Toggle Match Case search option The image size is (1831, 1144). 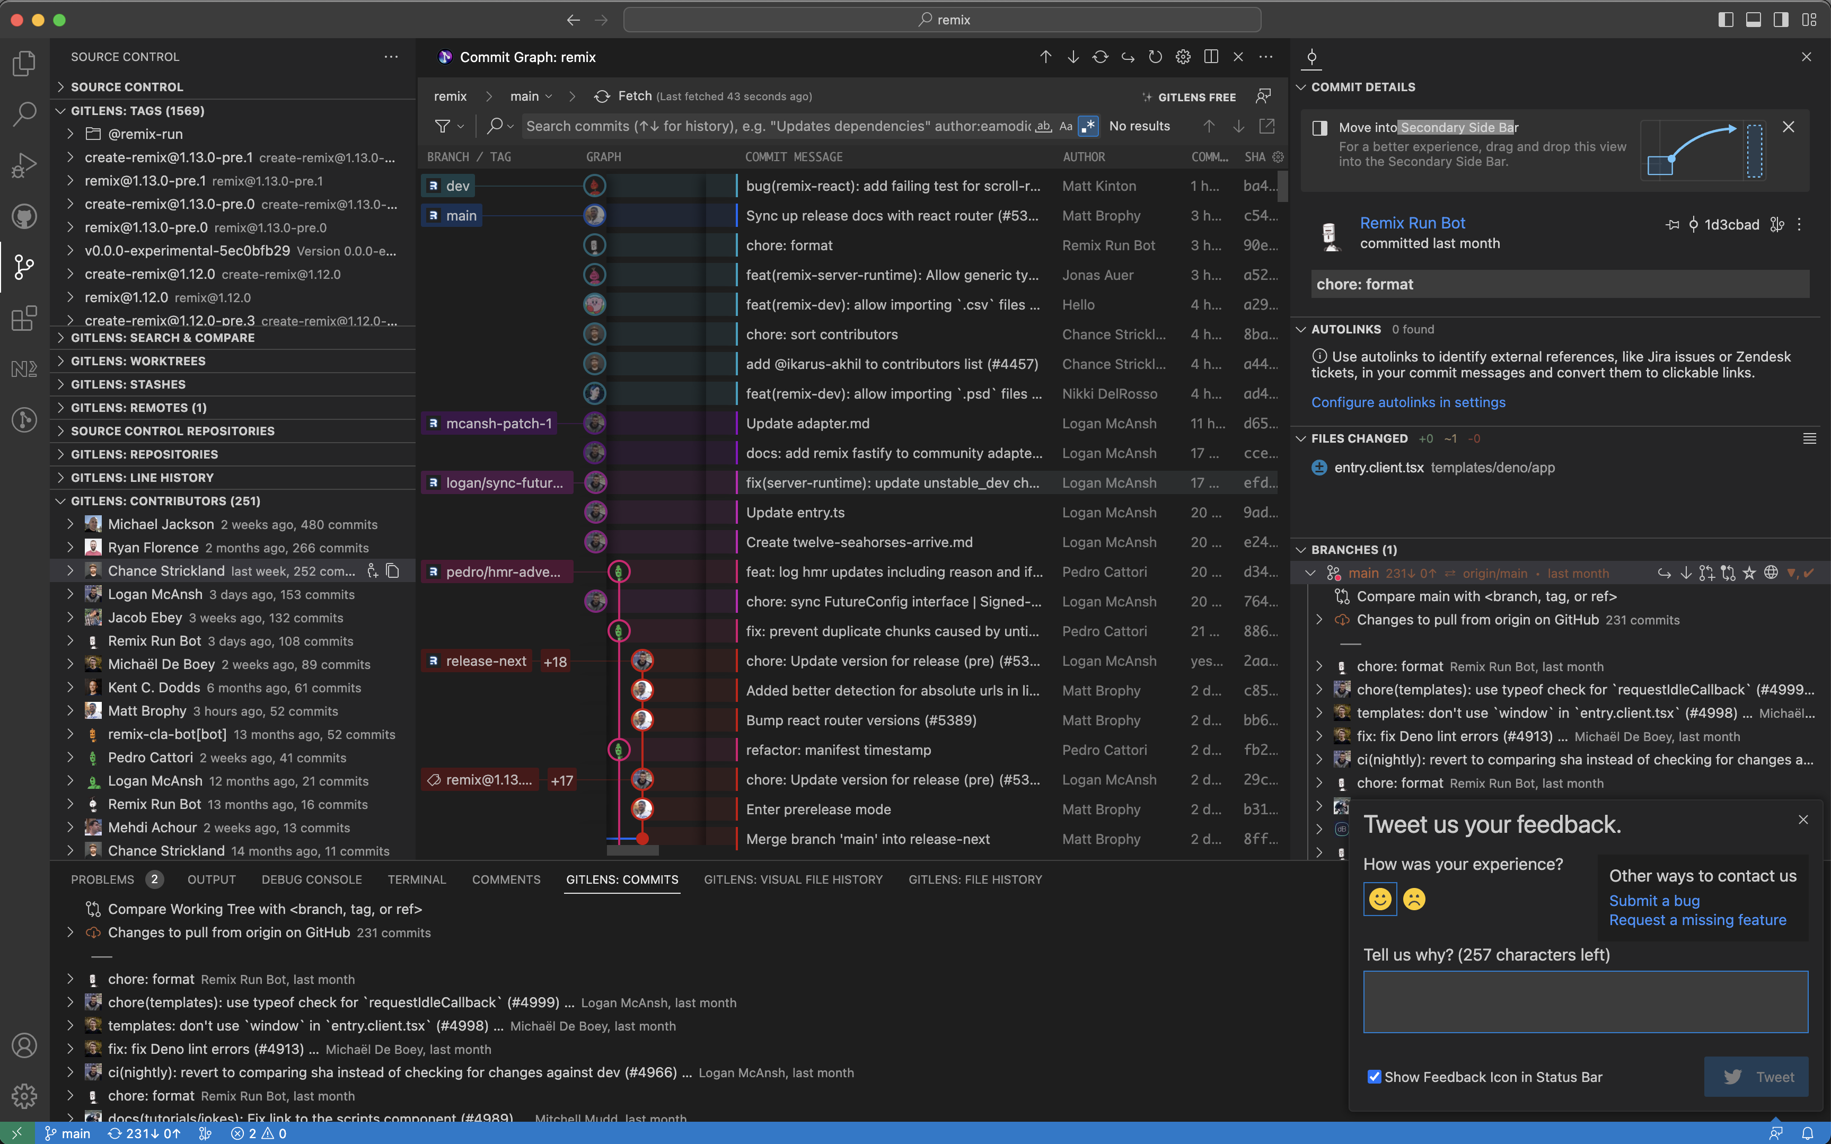pyautogui.click(x=1066, y=126)
